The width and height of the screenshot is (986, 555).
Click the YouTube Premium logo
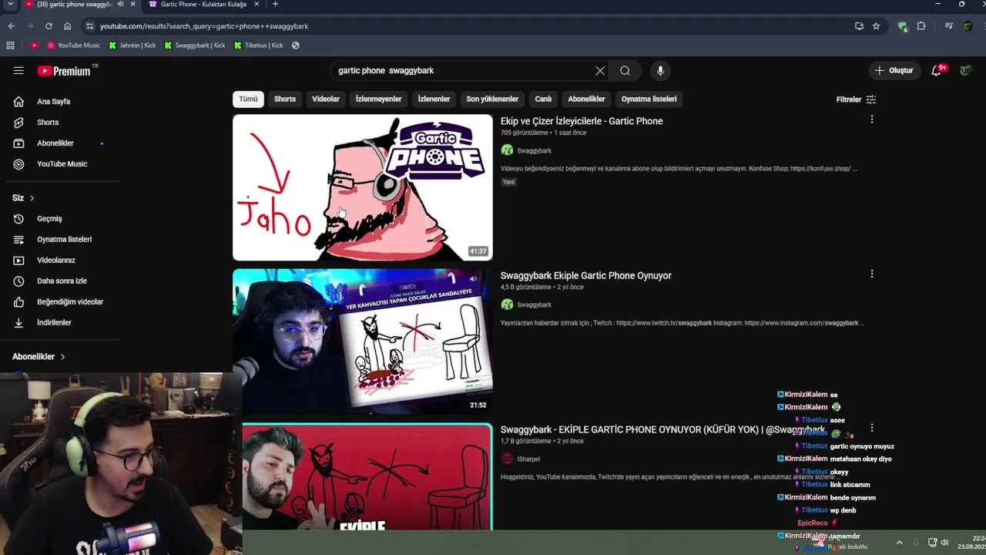click(64, 71)
